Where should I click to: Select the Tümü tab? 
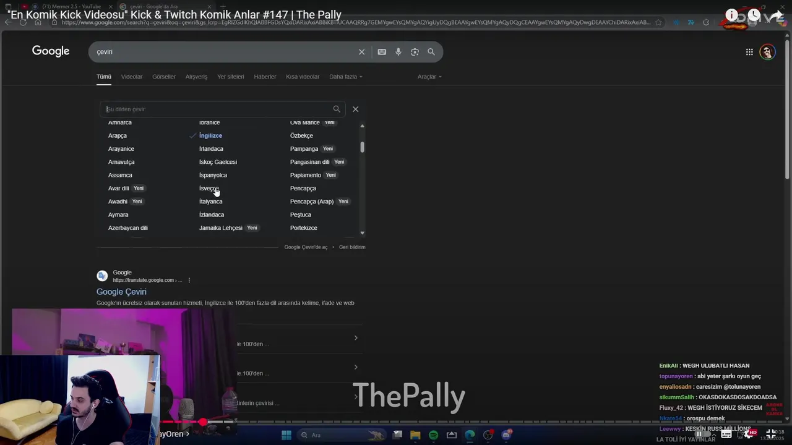(x=104, y=77)
